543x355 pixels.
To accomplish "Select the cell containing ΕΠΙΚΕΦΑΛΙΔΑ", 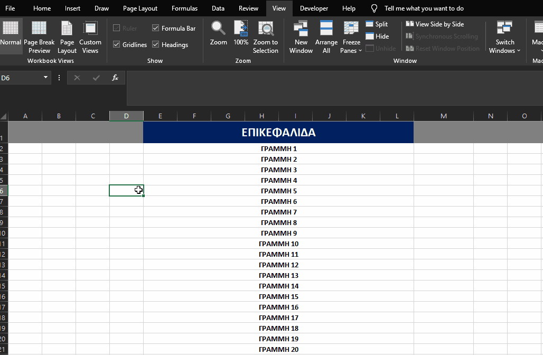I will pyautogui.click(x=278, y=132).
